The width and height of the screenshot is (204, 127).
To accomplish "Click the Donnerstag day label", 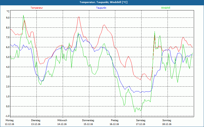I will (x=88, y=120).
